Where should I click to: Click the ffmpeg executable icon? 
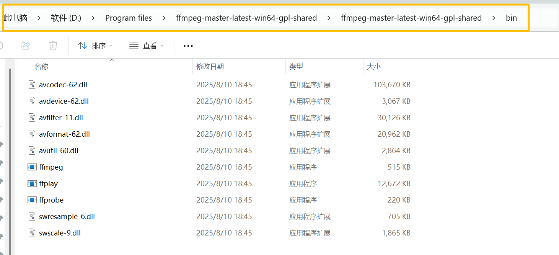point(32,167)
